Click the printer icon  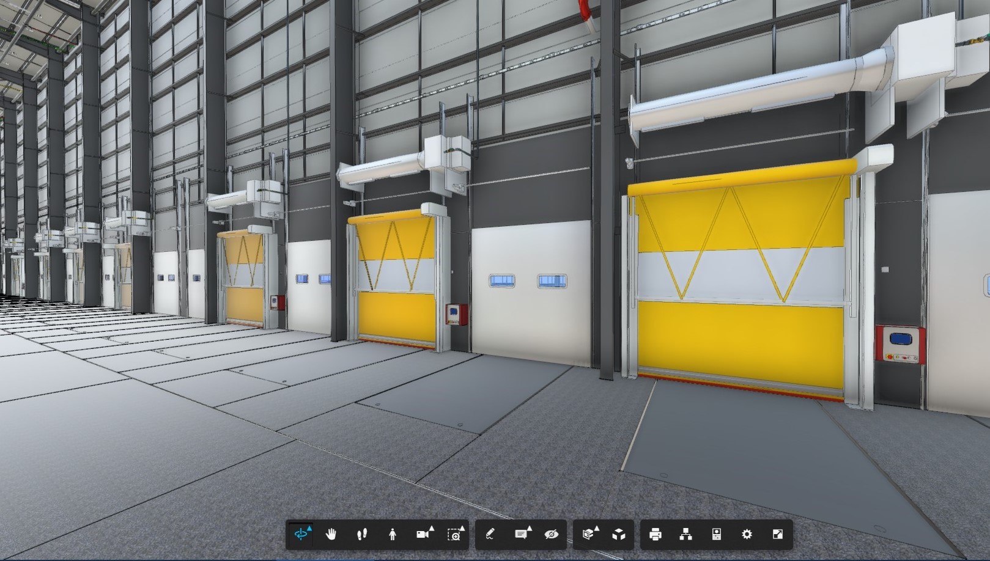coord(655,534)
